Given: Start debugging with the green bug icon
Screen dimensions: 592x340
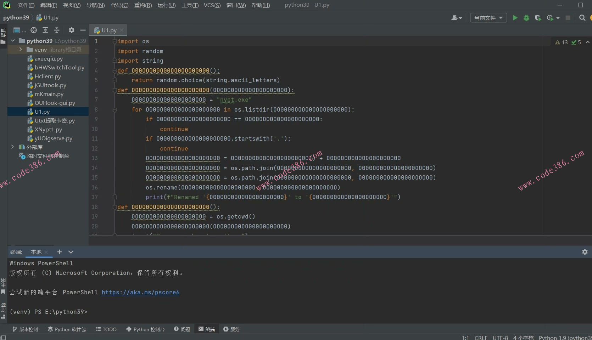Looking at the screenshot, I should tap(526, 18).
